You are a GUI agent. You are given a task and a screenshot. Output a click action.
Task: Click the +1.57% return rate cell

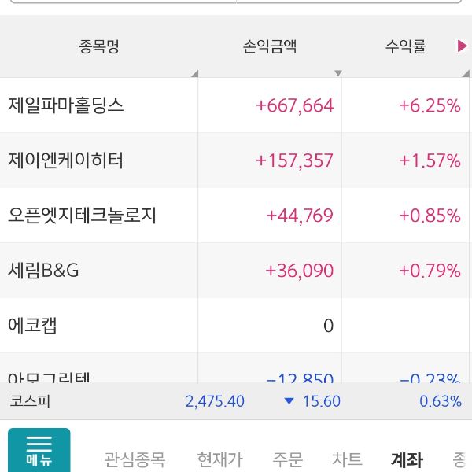(x=430, y=160)
